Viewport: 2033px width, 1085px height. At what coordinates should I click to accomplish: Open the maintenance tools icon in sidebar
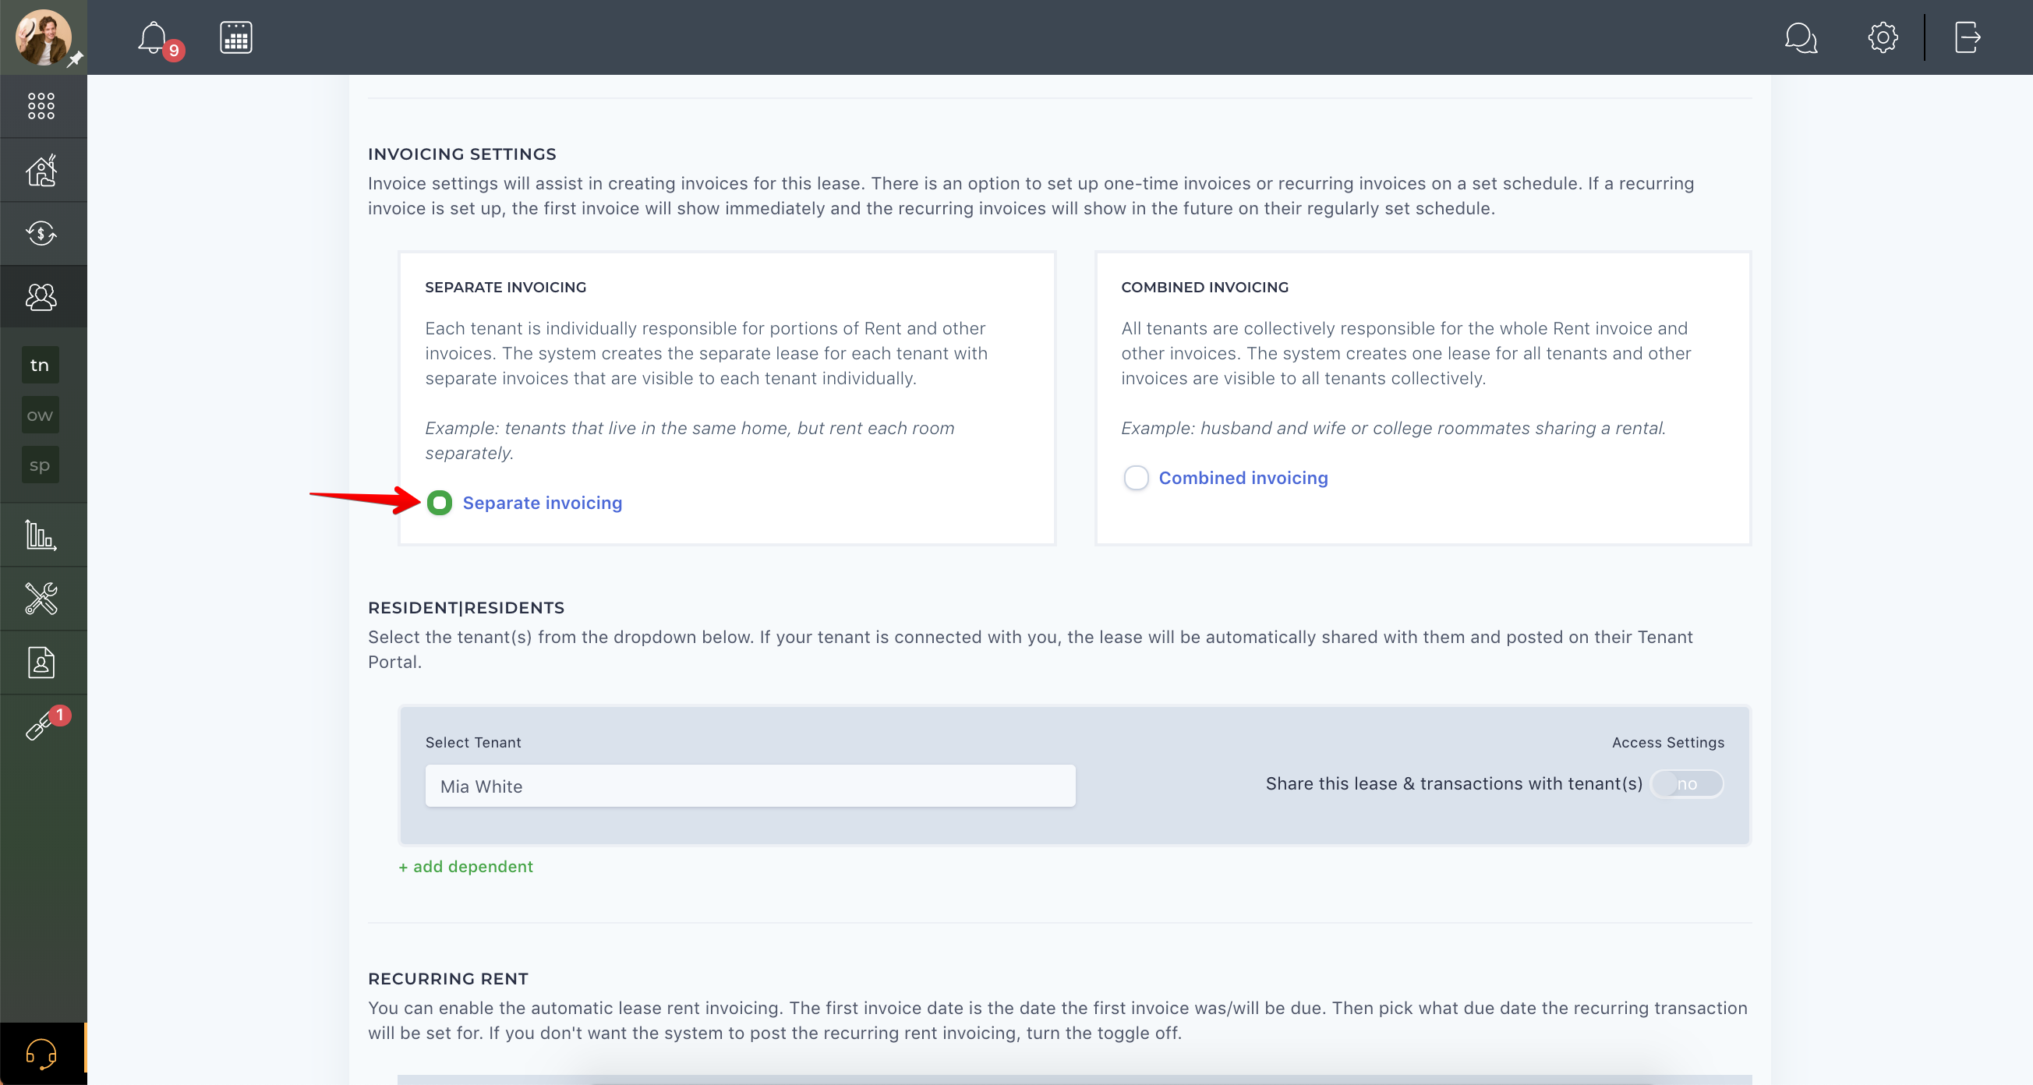(x=41, y=598)
